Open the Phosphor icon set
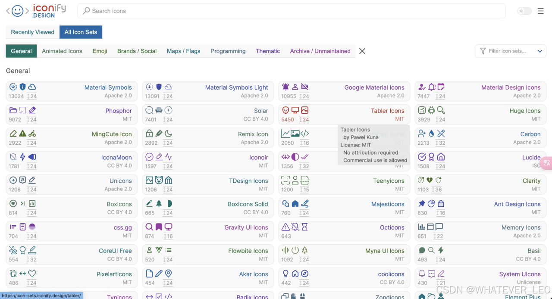 click(119, 111)
